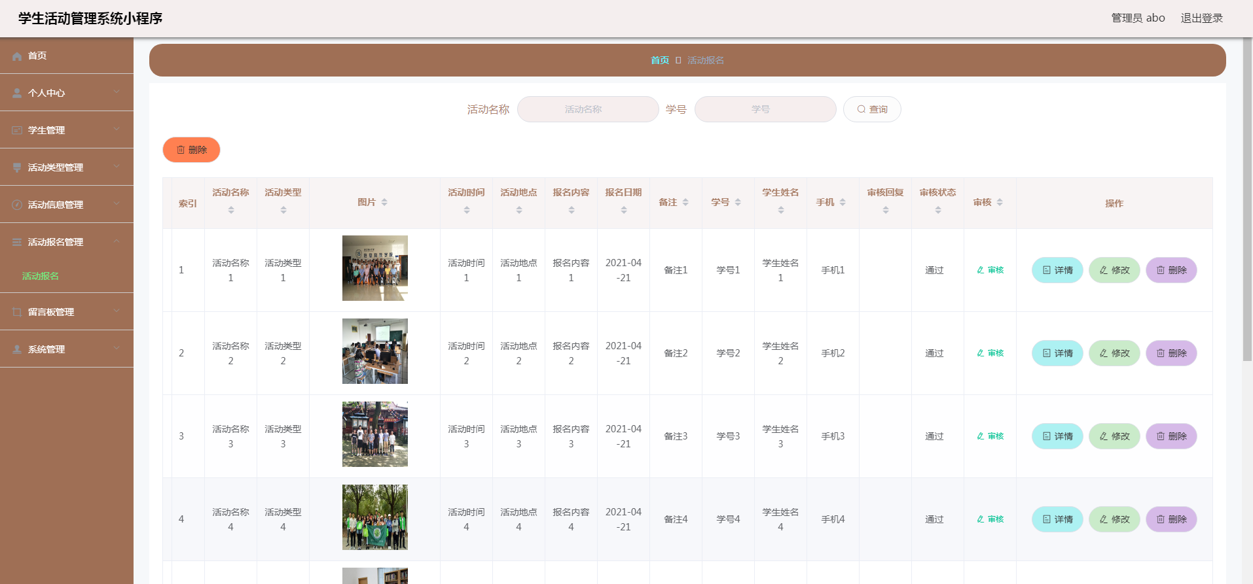The image size is (1253, 584).
Task: Sort by 图片 column arrows
Action: click(x=384, y=203)
